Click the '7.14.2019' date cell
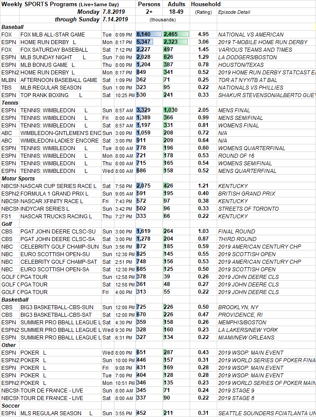The image size is (316, 417). [115, 20]
